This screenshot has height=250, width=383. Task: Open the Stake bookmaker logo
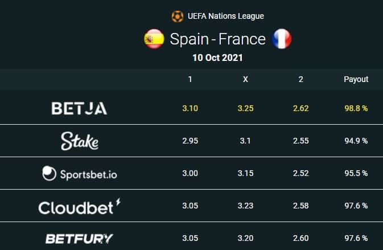[x=80, y=141]
